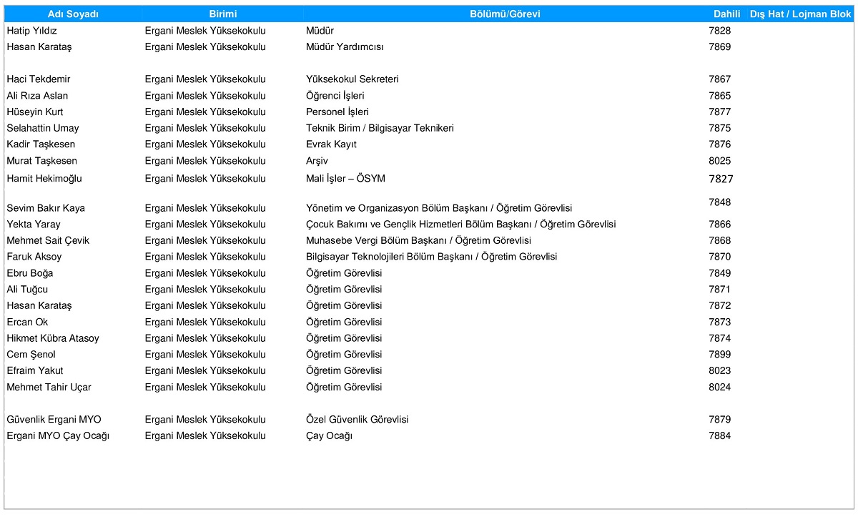Select the Müdür Yardımcısı role cell

click(345, 47)
